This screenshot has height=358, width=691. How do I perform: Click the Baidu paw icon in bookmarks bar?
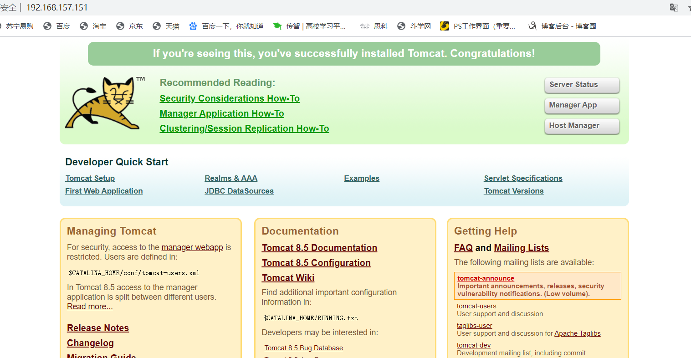click(x=193, y=26)
